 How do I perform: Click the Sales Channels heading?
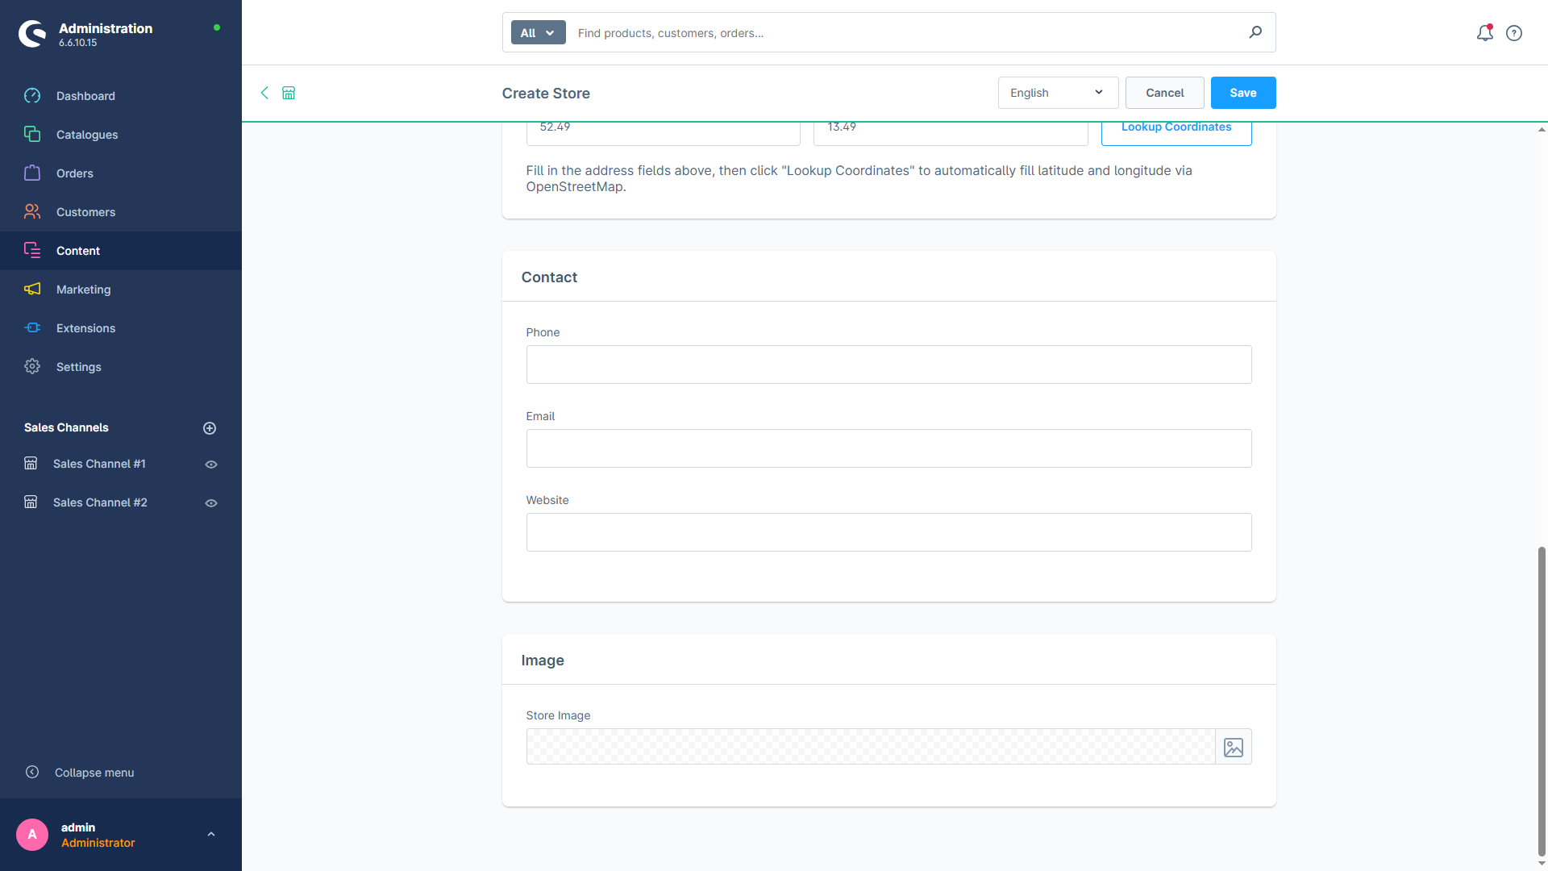click(x=66, y=427)
